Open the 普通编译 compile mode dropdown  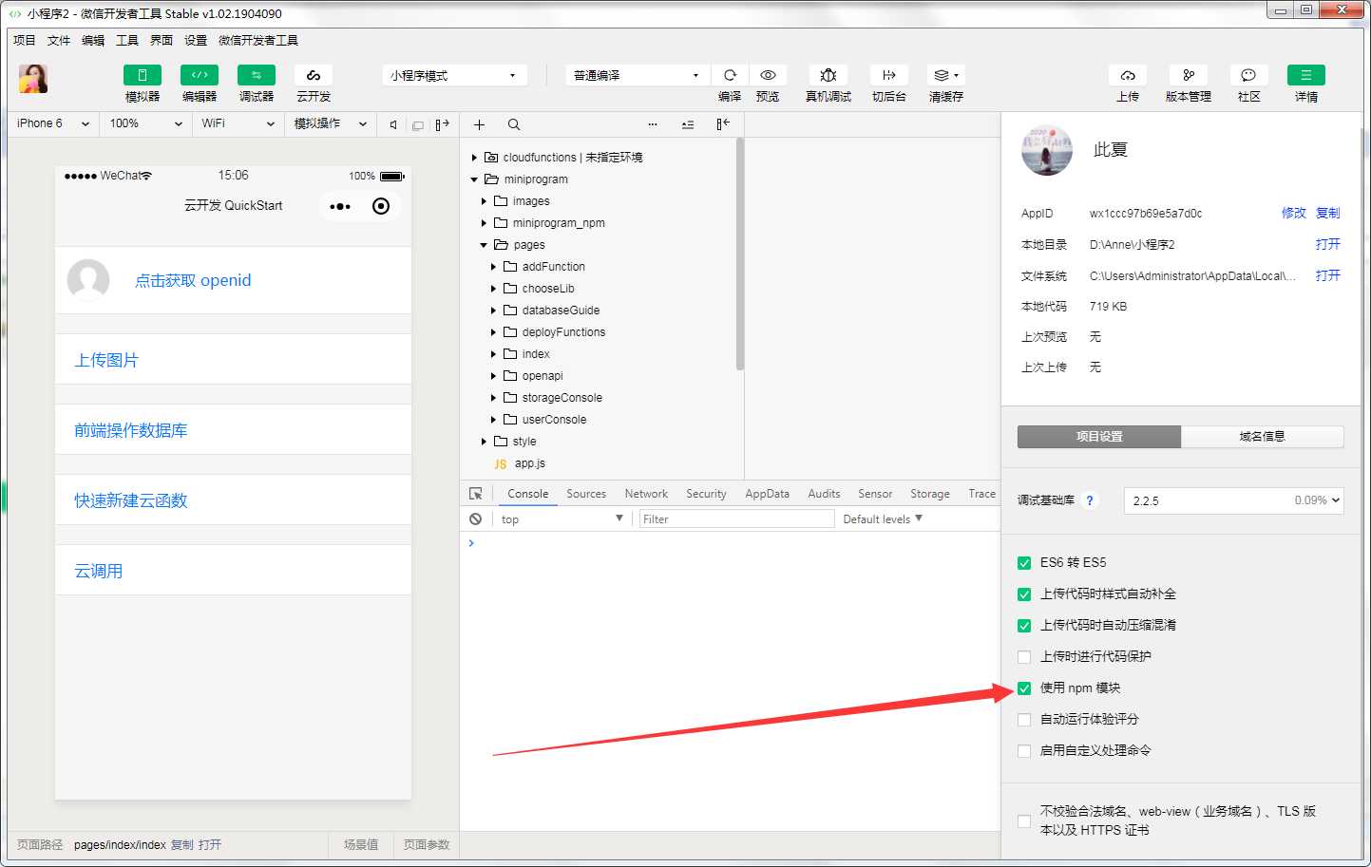coord(638,75)
